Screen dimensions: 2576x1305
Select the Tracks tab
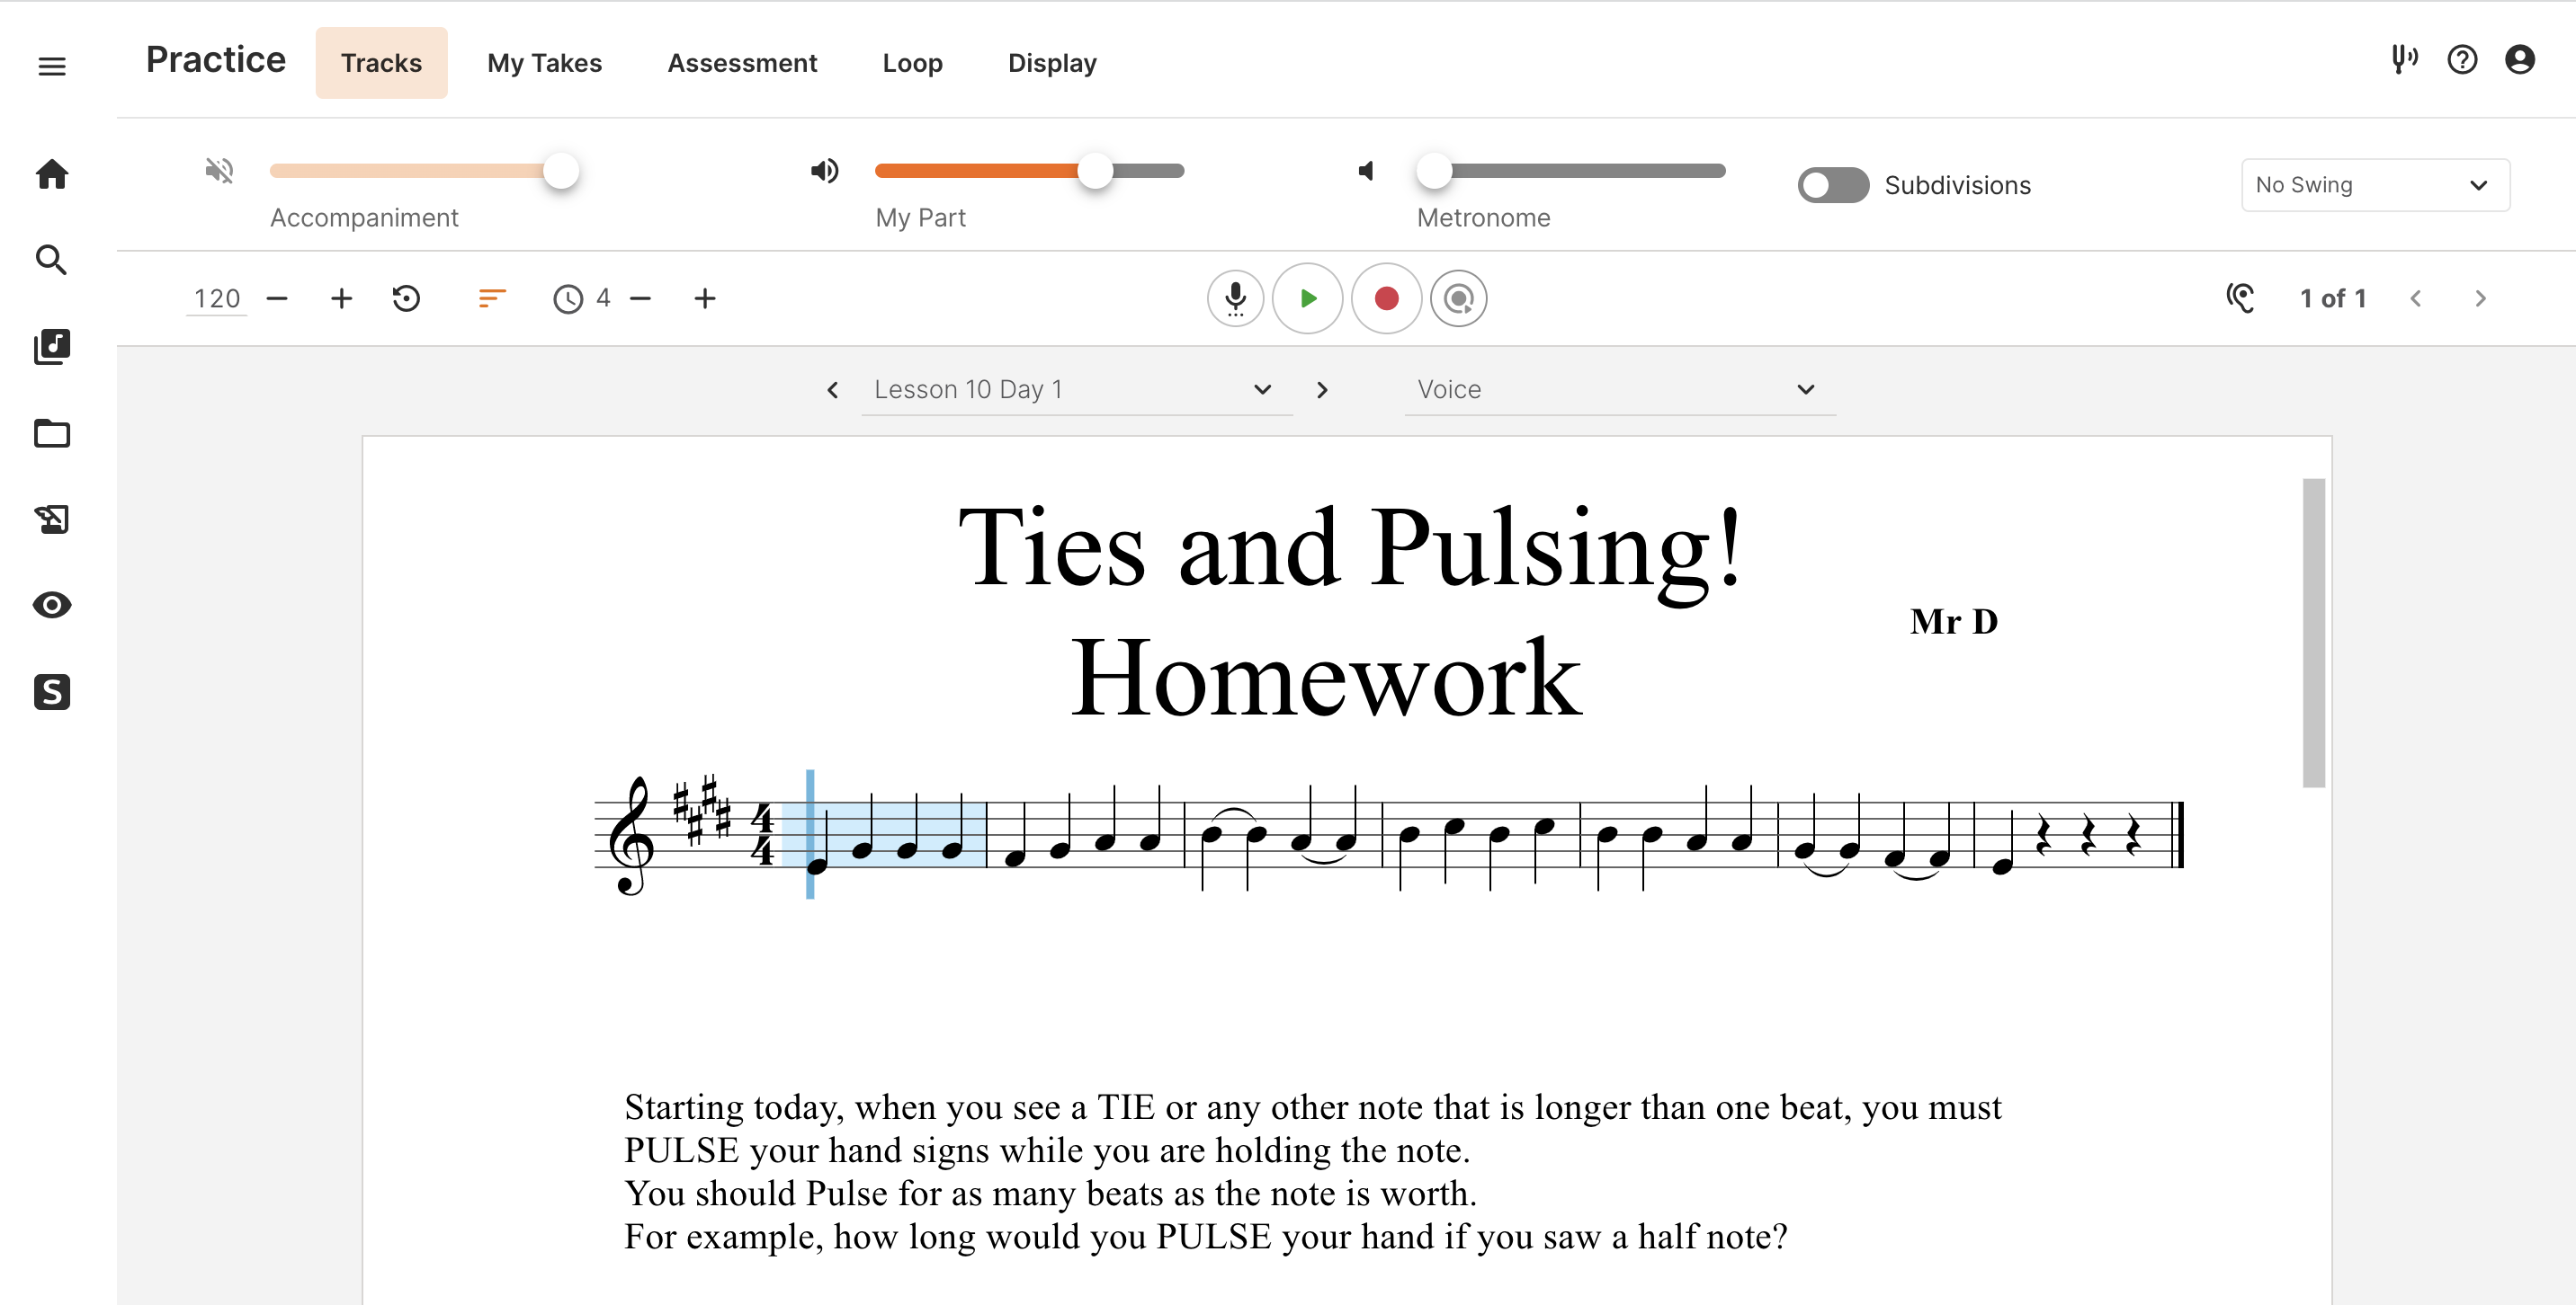pos(380,63)
